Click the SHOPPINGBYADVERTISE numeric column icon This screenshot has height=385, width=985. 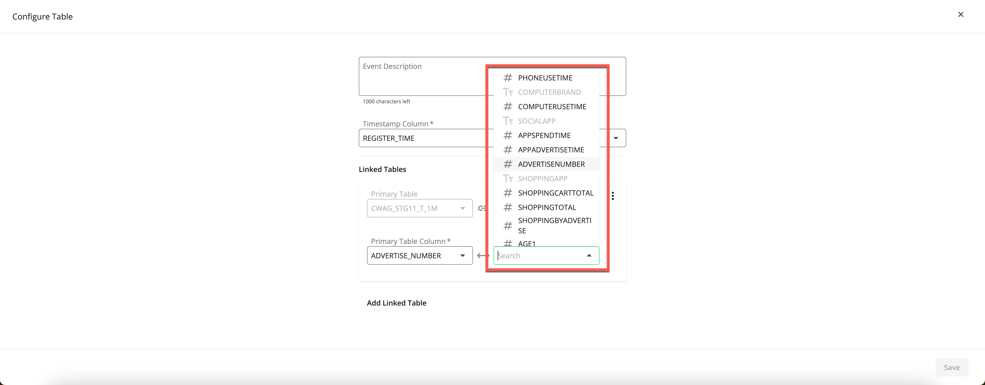508,225
